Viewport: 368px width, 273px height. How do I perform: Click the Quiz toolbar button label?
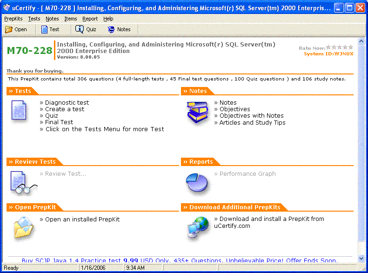click(91, 29)
